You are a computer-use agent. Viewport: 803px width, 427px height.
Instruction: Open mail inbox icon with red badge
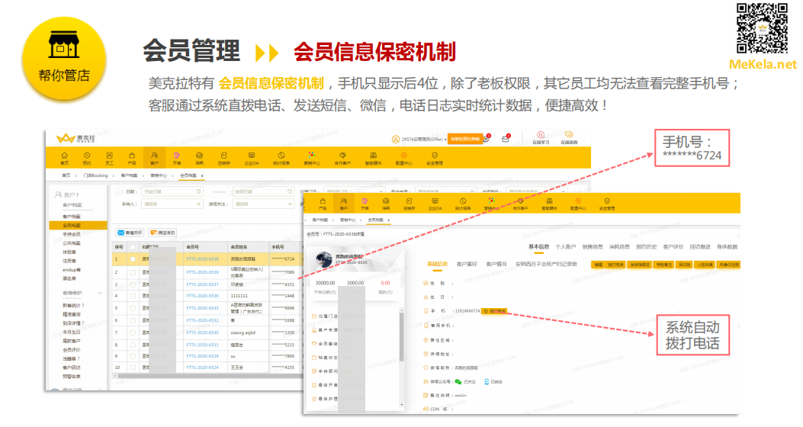[x=506, y=138]
